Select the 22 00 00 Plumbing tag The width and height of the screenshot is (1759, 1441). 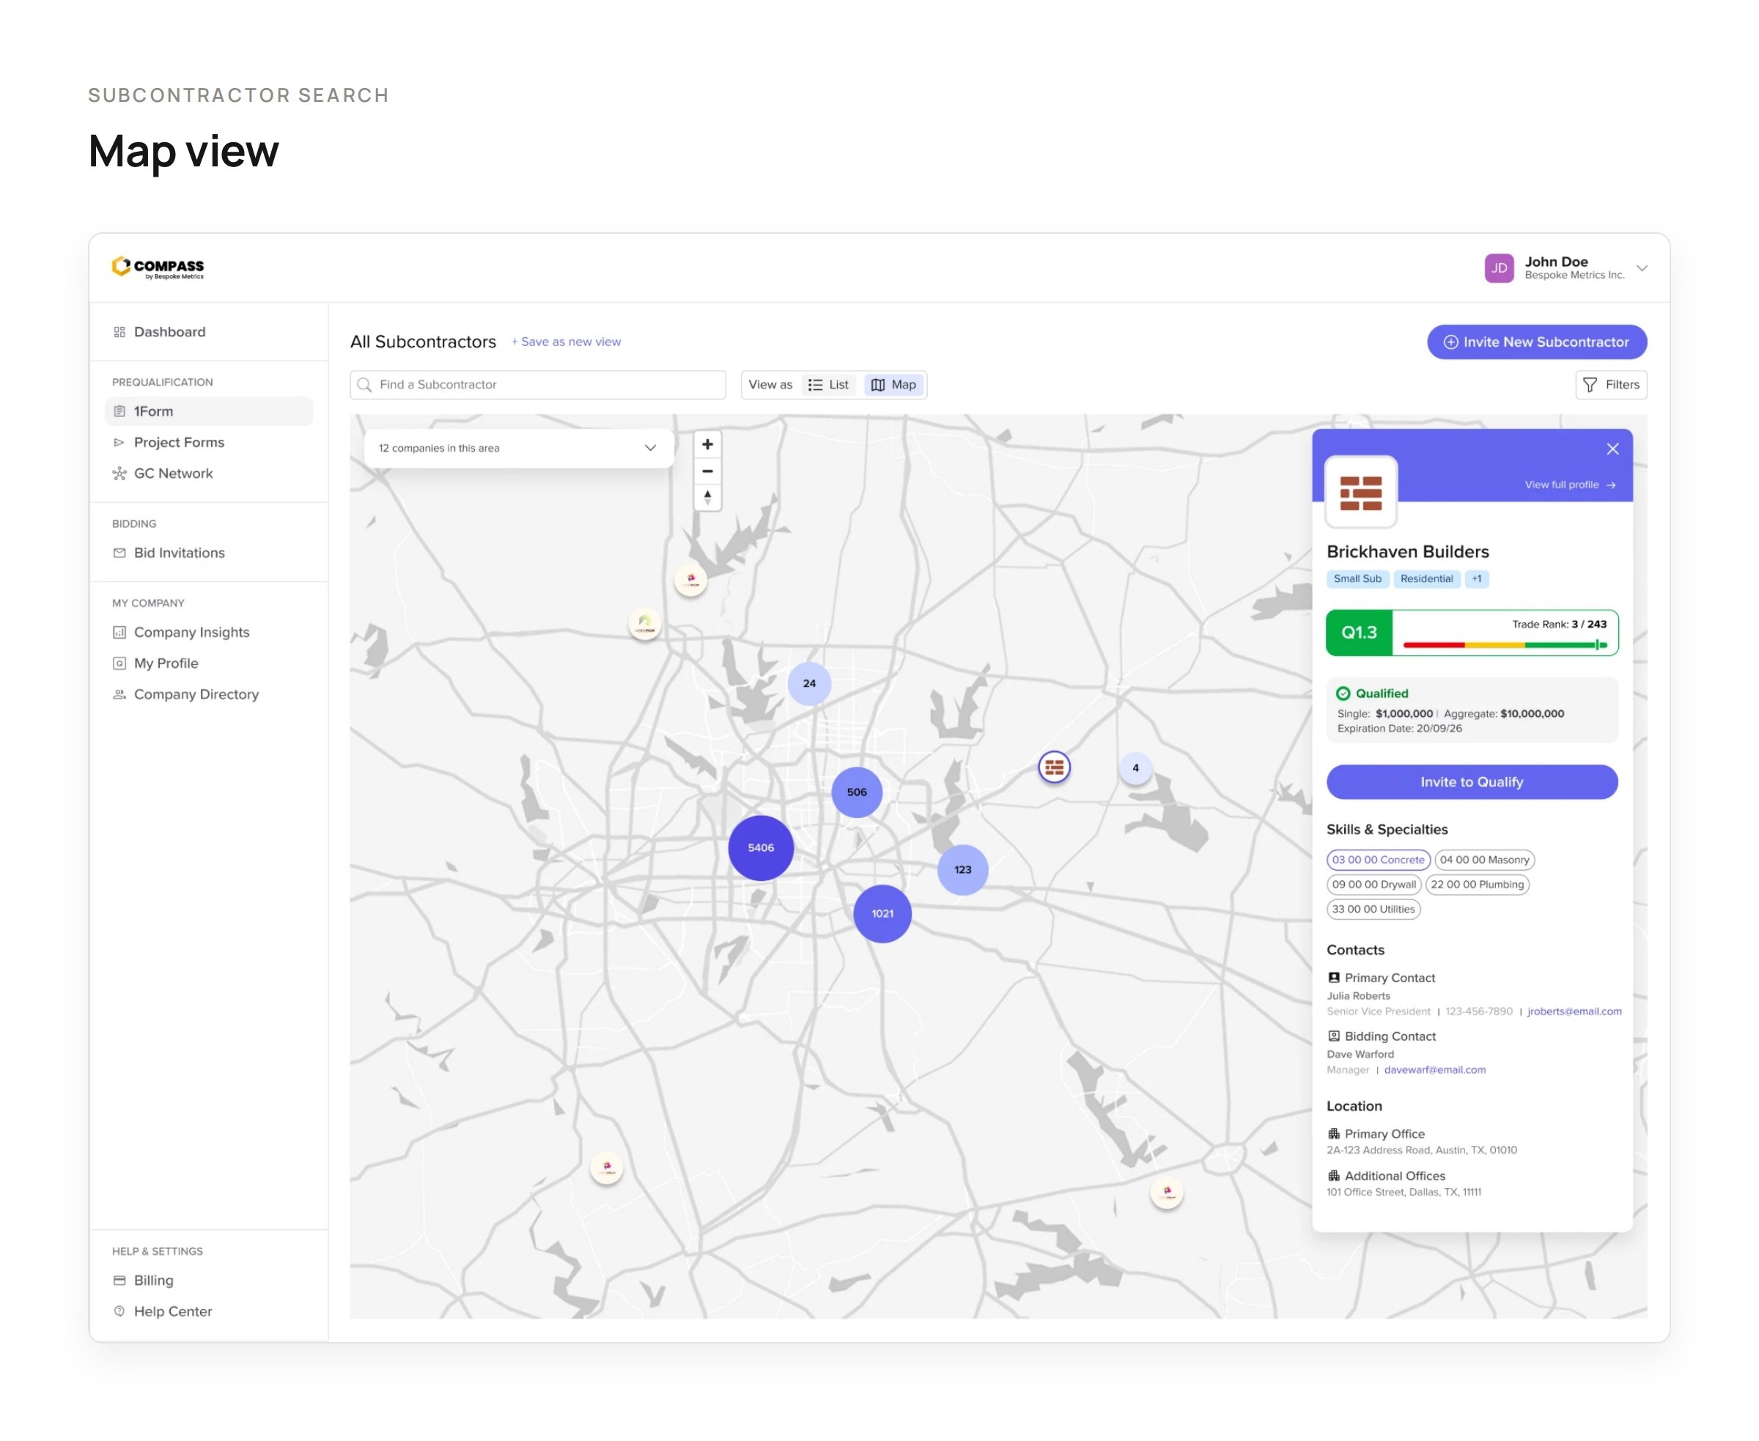click(1477, 885)
